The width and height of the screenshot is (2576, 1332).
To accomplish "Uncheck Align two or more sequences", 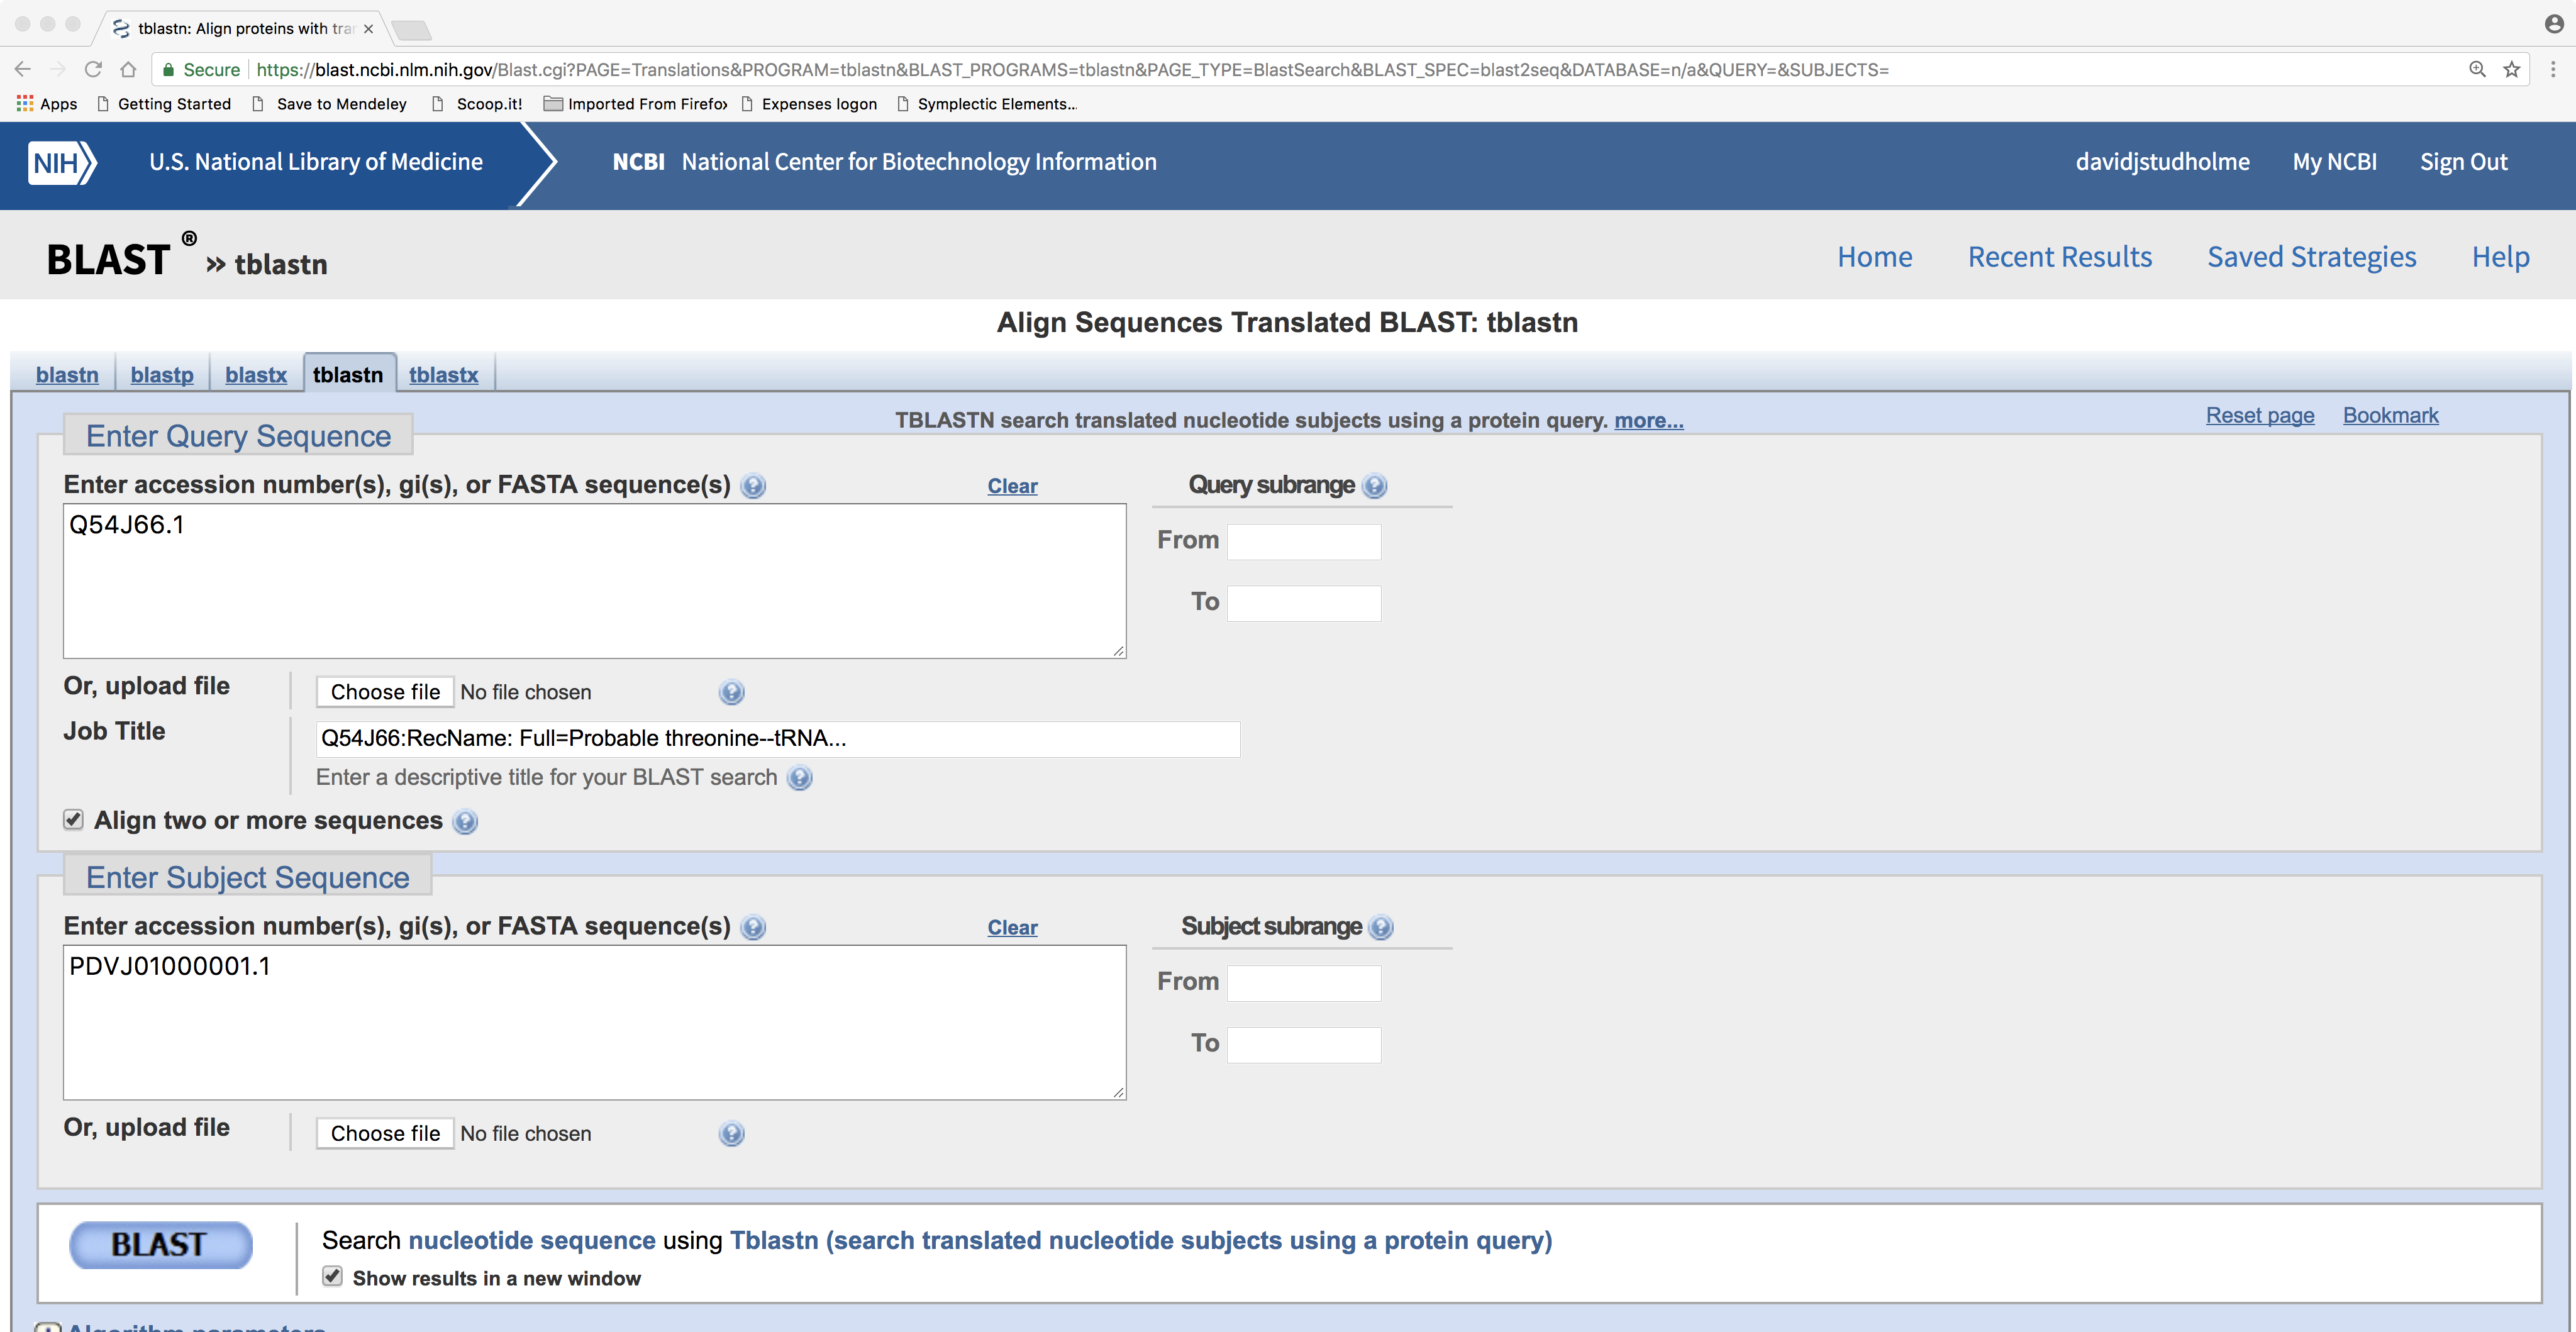I will 73,820.
